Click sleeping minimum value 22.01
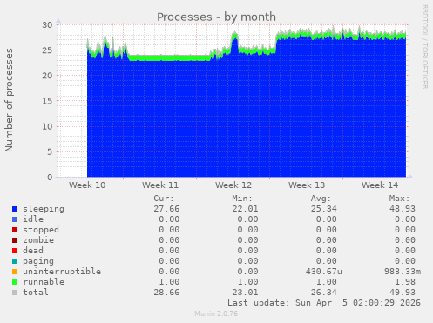Screen dimensions: 433x323 tap(245, 209)
